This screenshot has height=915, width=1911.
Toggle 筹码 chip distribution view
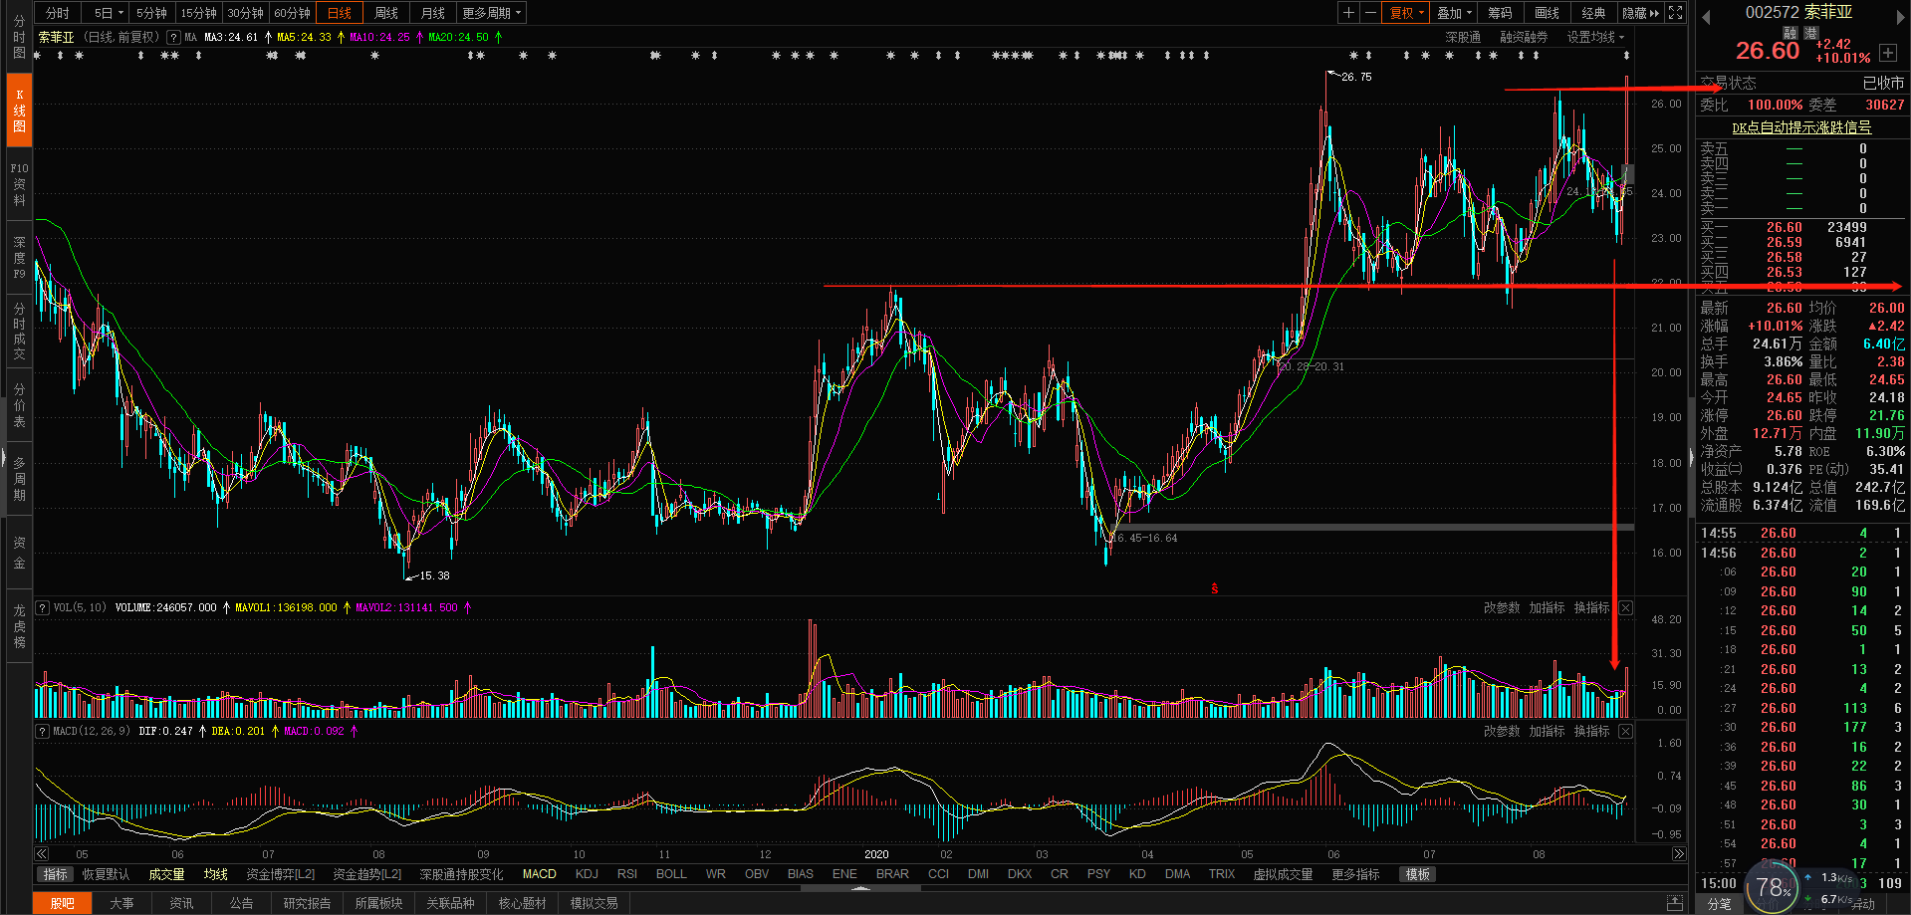tap(1500, 13)
